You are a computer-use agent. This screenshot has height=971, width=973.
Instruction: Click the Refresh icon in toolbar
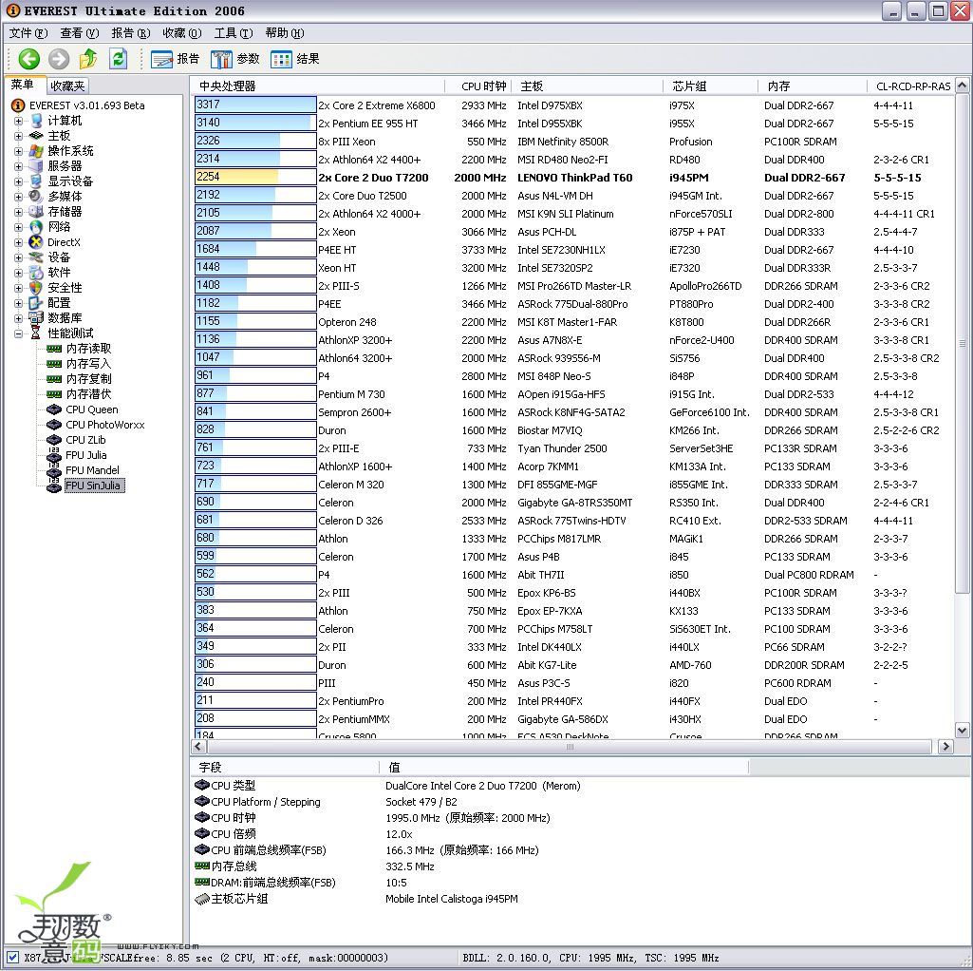click(x=118, y=59)
